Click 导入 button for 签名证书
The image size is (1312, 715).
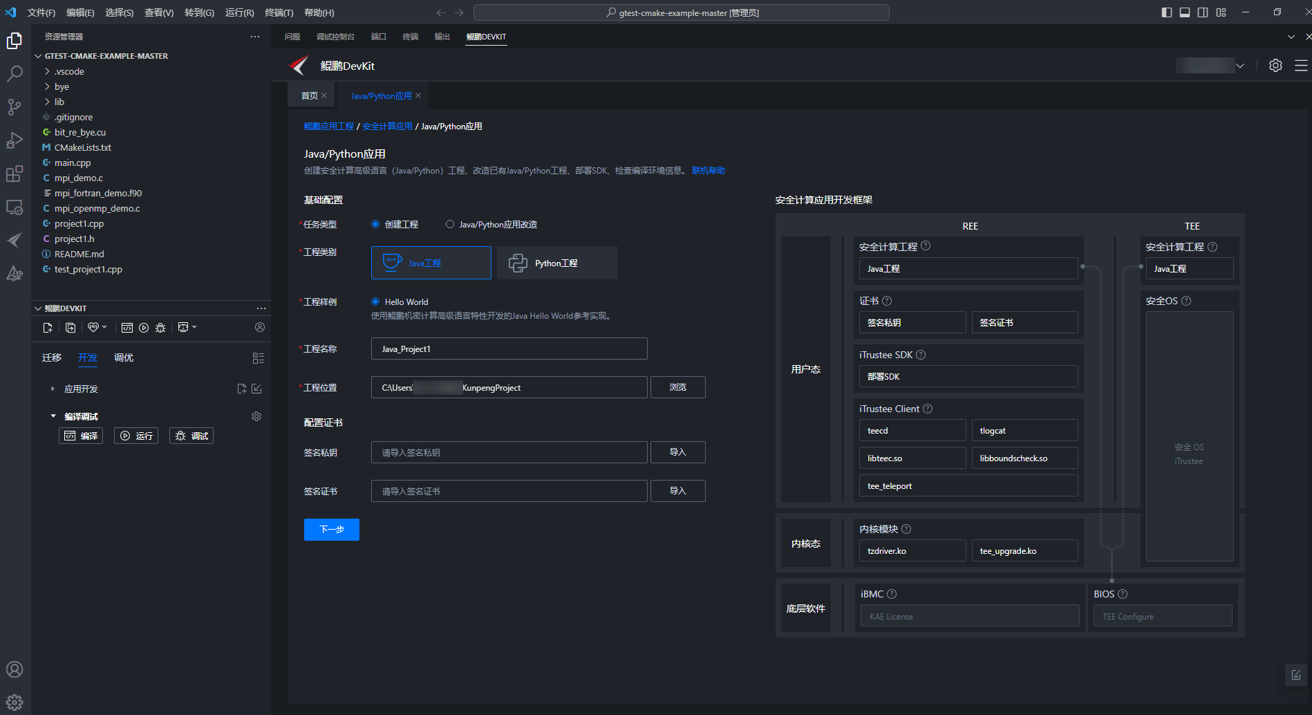click(x=678, y=491)
